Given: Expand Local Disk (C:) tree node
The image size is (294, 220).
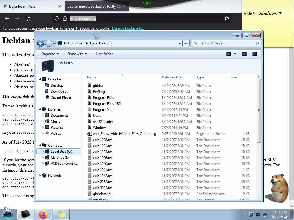Looking at the screenshot, I should point(43,152).
